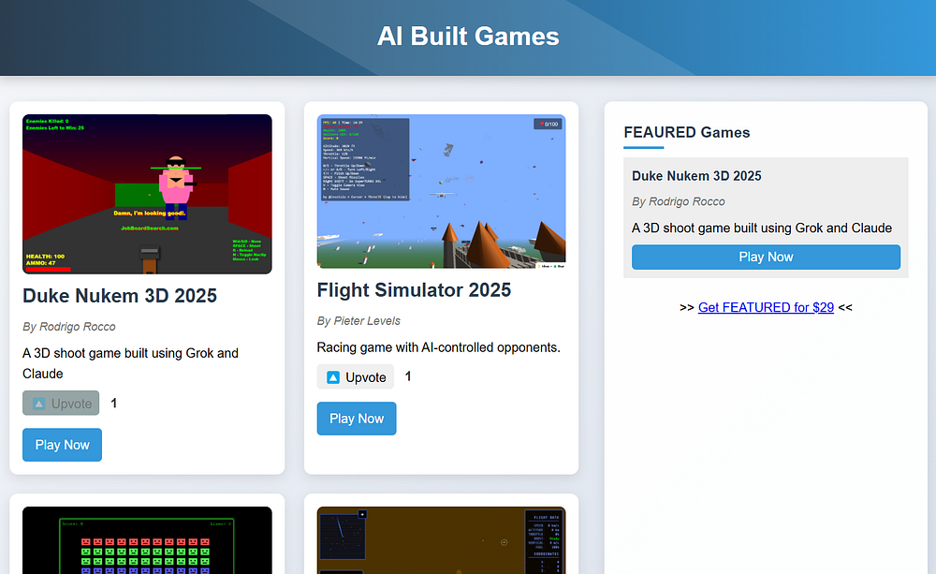Viewport: 936px width, 574px height.
Task: Click the Duke Nukem 3D 2025 card title
Action: (x=120, y=296)
